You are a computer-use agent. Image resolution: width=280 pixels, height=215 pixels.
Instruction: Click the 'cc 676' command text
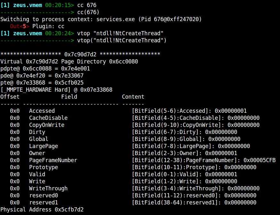pyautogui.click(x=87, y=5)
